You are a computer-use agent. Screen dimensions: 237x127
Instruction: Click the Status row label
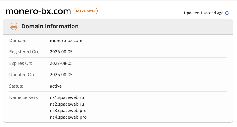pos(16,86)
